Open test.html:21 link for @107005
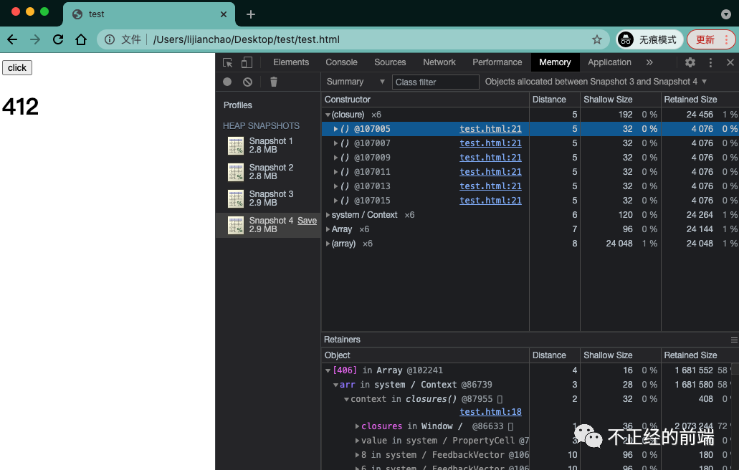This screenshot has width=739, height=470. (x=490, y=129)
